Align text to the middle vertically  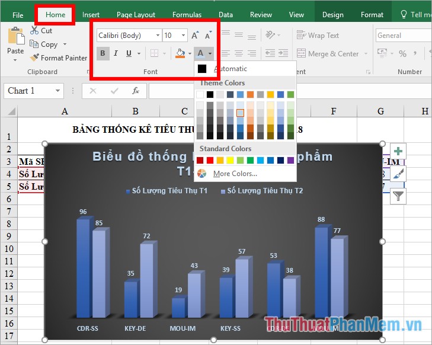[x=239, y=35]
